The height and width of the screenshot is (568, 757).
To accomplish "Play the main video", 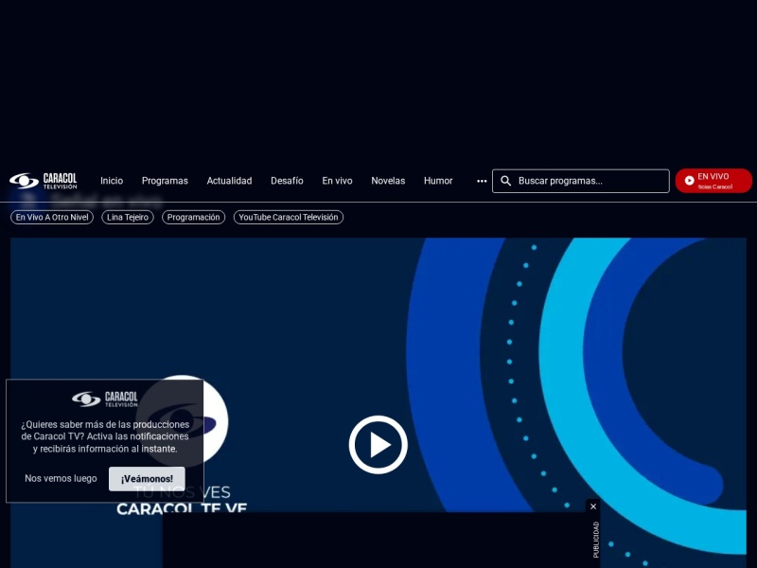I will pyautogui.click(x=378, y=445).
